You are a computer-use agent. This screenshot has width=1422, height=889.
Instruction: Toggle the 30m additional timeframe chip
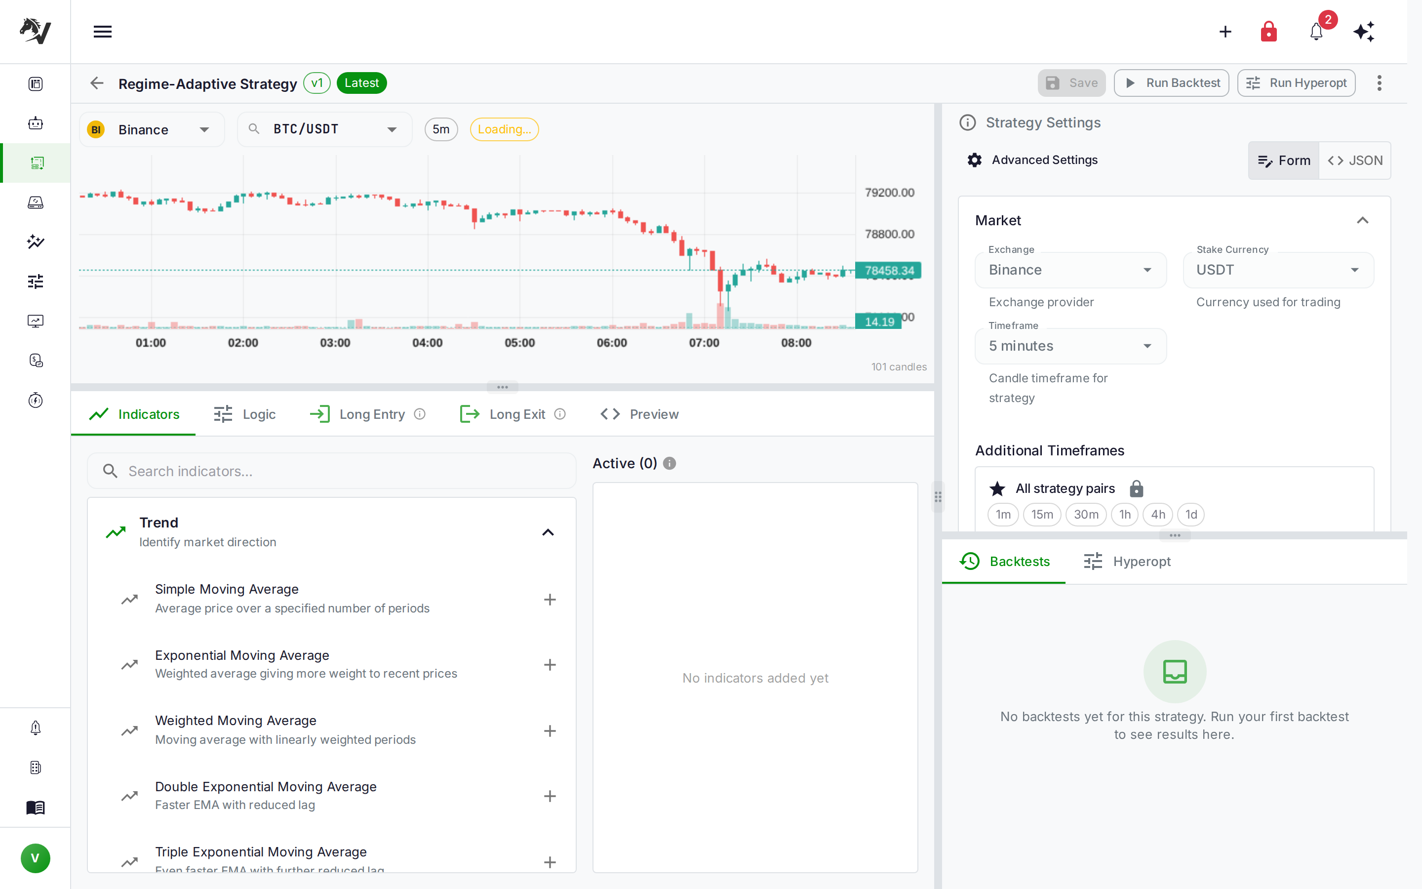[x=1086, y=515]
